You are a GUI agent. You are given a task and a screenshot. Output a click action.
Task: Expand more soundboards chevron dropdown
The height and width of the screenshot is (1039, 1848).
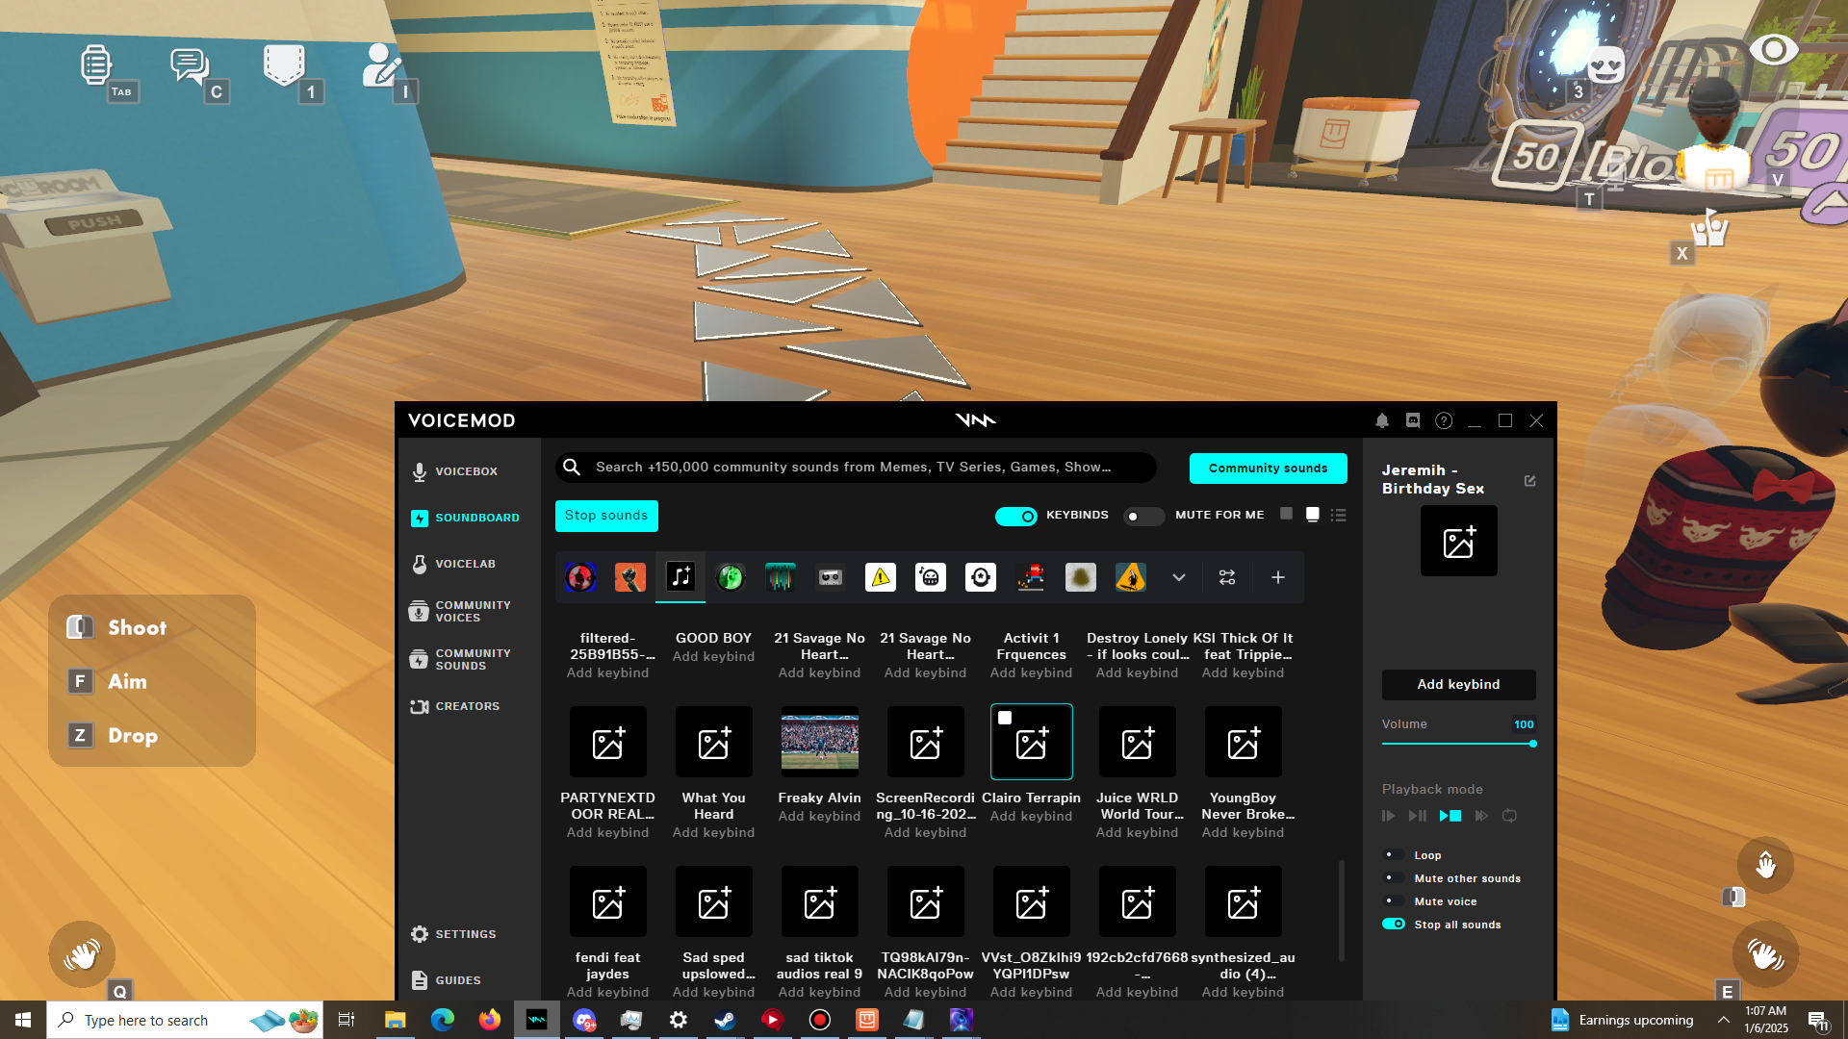coord(1179,577)
